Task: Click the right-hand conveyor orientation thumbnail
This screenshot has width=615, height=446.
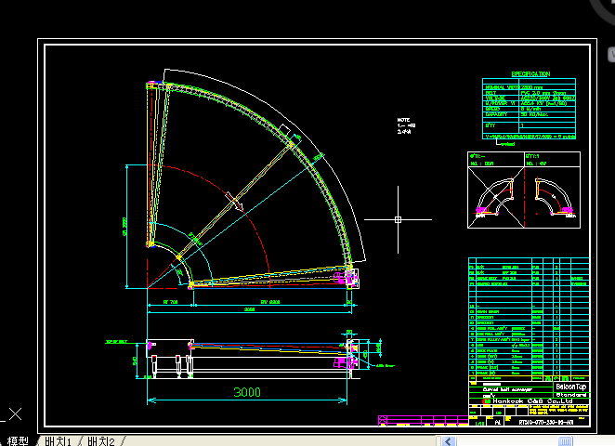Action: click(552, 197)
